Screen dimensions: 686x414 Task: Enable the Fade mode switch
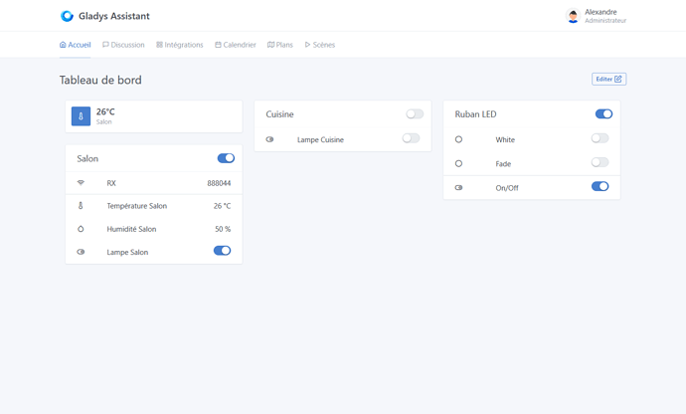click(x=600, y=162)
